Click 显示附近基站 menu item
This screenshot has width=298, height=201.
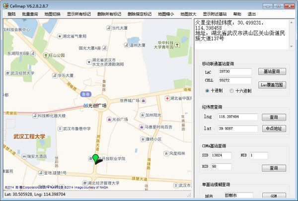coord(215,14)
